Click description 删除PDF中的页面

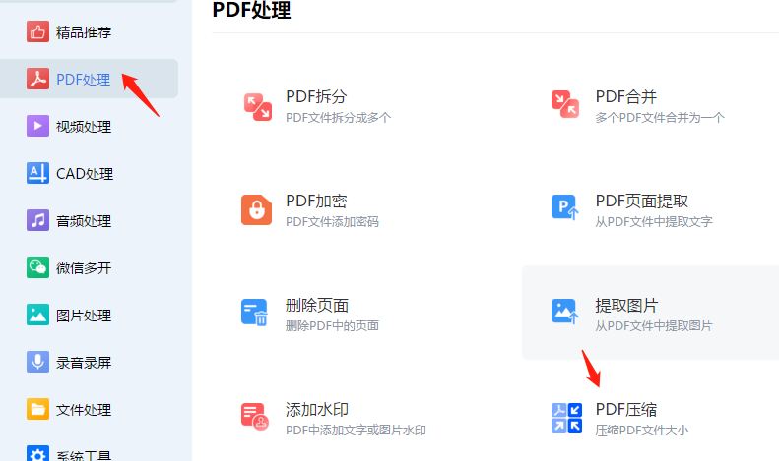tap(332, 326)
